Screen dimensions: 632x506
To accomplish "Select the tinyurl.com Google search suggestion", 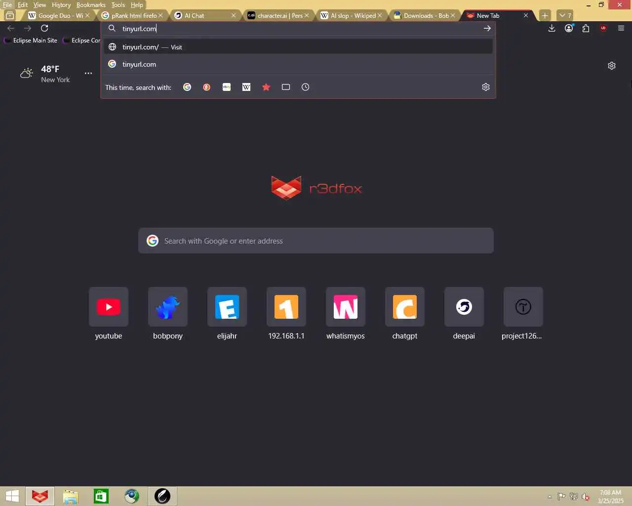I will coord(298,64).
